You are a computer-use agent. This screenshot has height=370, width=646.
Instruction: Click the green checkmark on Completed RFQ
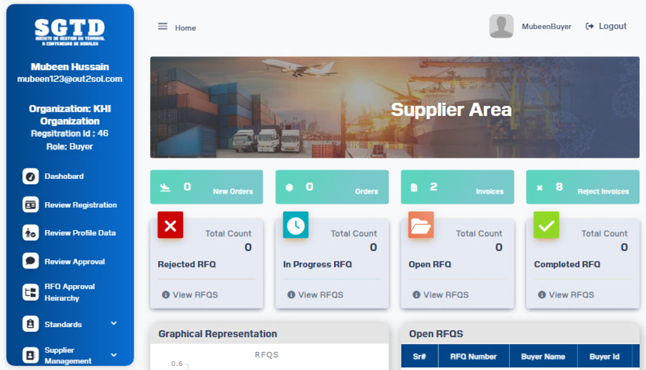coord(546,225)
